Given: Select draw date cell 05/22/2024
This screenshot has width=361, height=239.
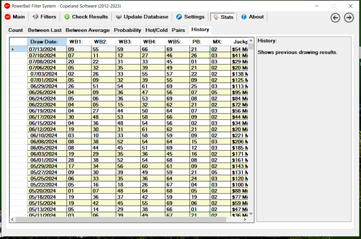Looking at the screenshot, I should click(47, 185).
